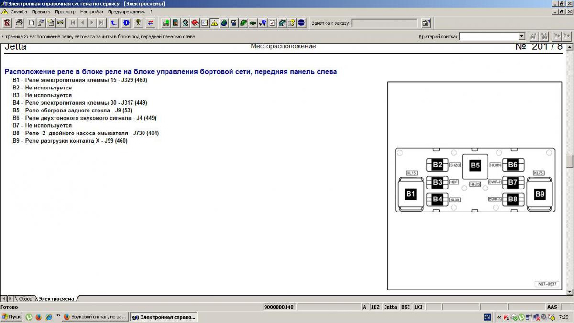Click the tab scroll left arrow at bottom
This screenshot has width=574, height=323.
pyautogui.click(x=4, y=299)
